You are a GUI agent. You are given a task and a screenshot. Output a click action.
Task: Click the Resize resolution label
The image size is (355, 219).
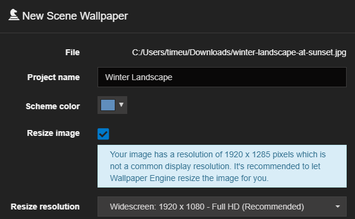pos(45,207)
